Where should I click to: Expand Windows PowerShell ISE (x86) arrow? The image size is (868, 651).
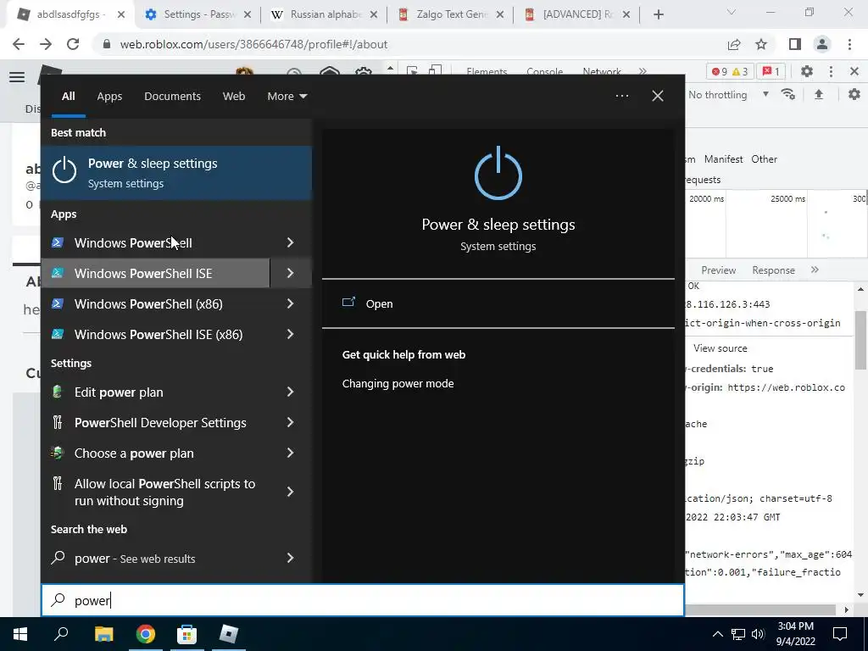click(x=290, y=334)
